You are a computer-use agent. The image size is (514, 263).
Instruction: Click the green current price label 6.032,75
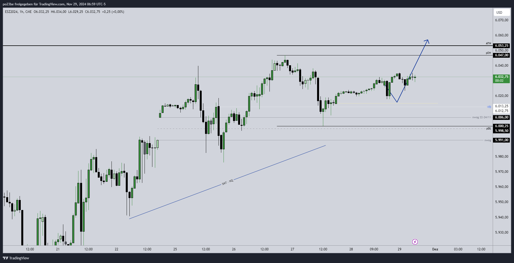pyautogui.click(x=501, y=77)
